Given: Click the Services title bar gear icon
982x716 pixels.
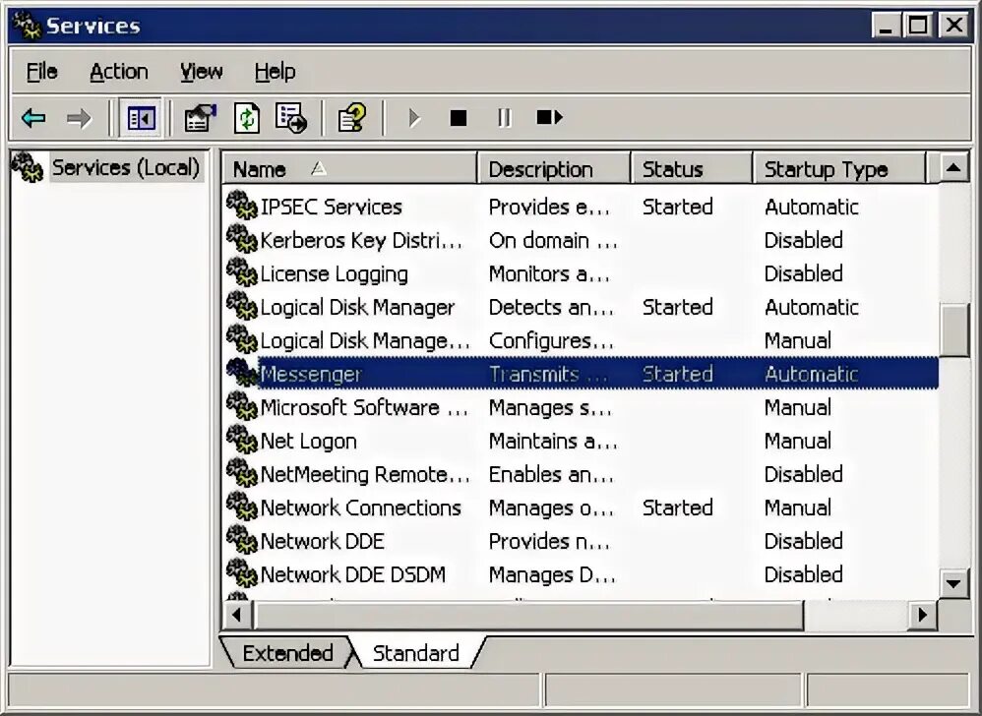Looking at the screenshot, I should 27,25.
